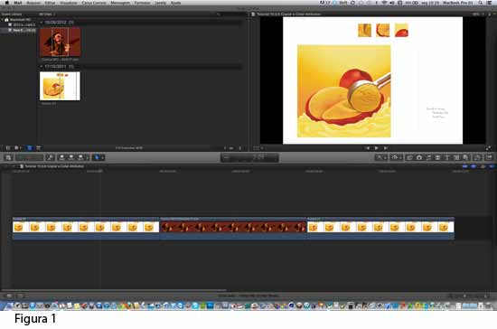The image size is (497, 329).
Task: Open the Enhancements magic wand menu
Action: click(x=380, y=157)
